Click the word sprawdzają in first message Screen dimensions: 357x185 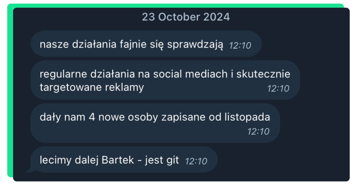pos(195,45)
